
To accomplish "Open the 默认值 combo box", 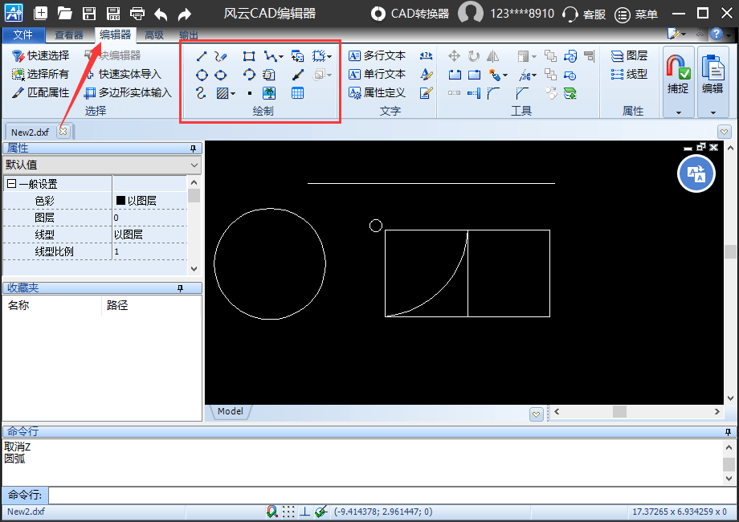I will point(102,165).
